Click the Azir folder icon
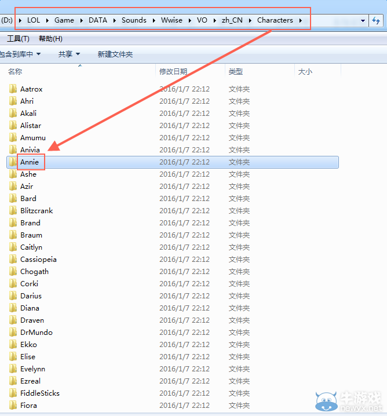 tap(13, 186)
